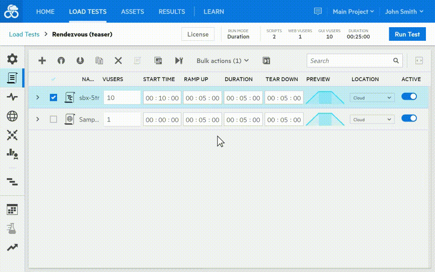Click the License button
The width and height of the screenshot is (435, 272).
(198, 34)
